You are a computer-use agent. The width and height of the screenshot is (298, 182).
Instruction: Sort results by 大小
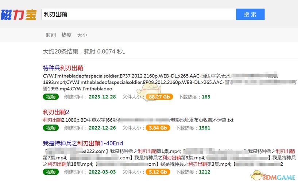[82, 35]
